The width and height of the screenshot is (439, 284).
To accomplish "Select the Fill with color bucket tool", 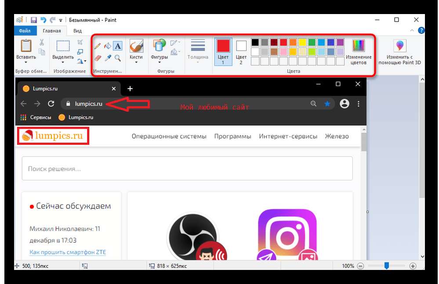I will pos(108,46).
